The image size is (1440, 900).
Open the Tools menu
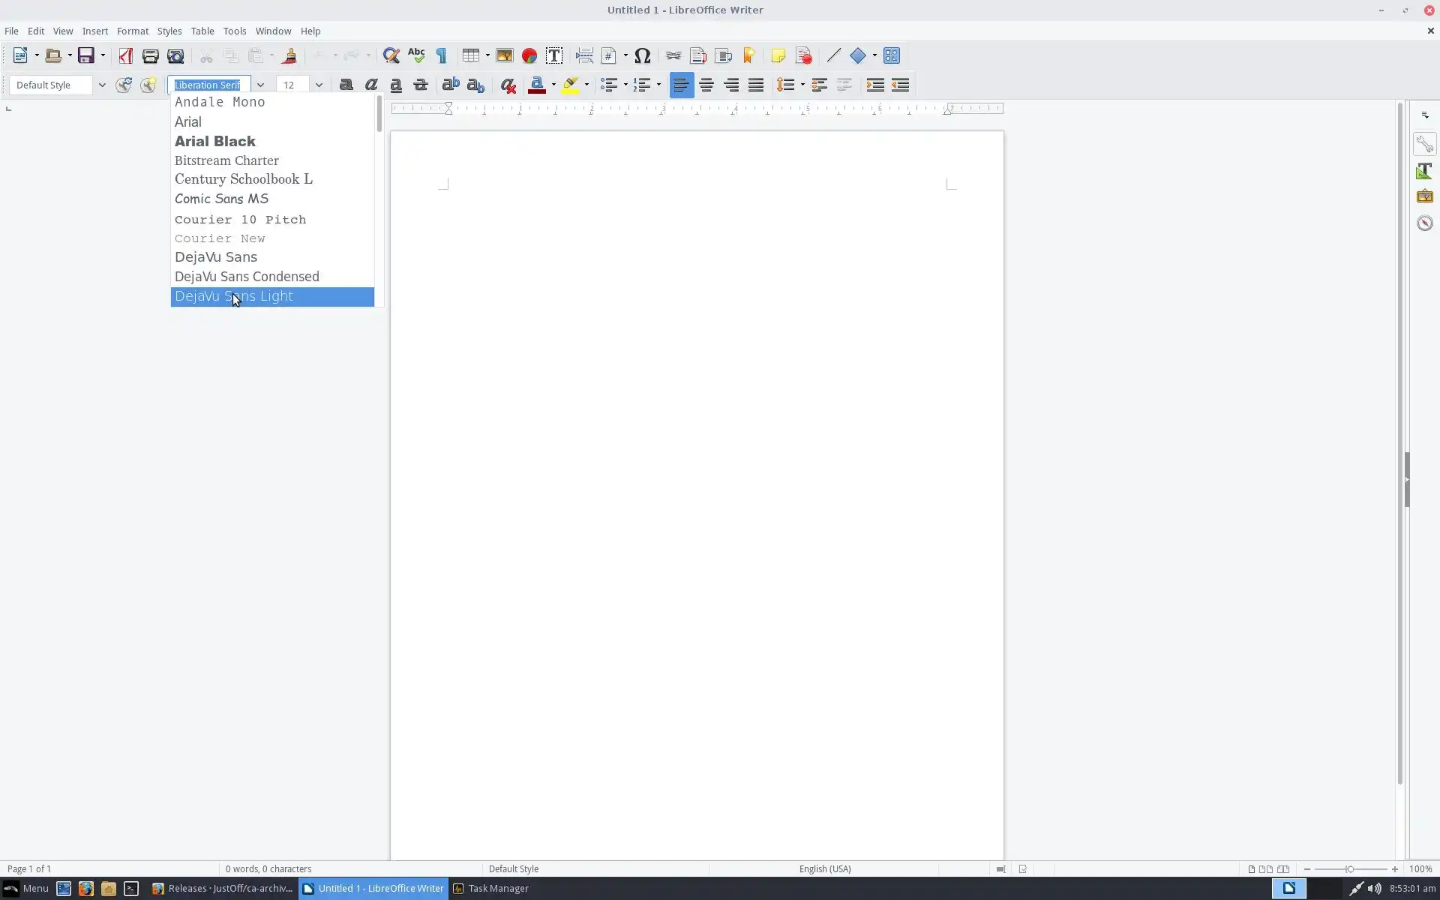[234, 31]
